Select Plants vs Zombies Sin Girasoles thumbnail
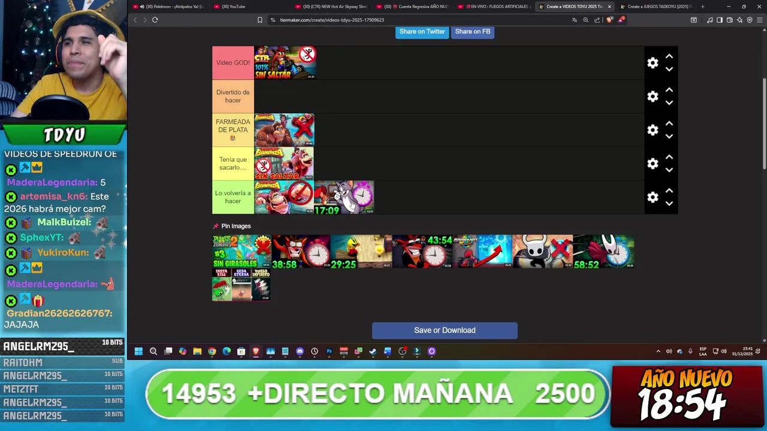This screenshot has height=431, width=767. (x=242, y=251)
